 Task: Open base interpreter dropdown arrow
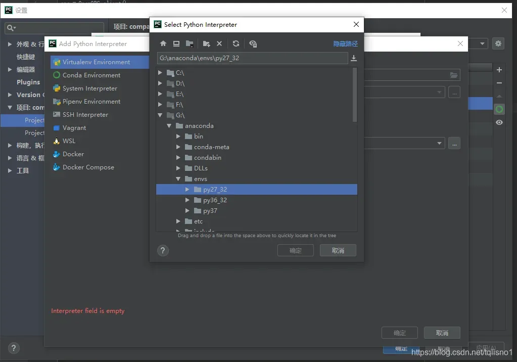tap(439, 93)
